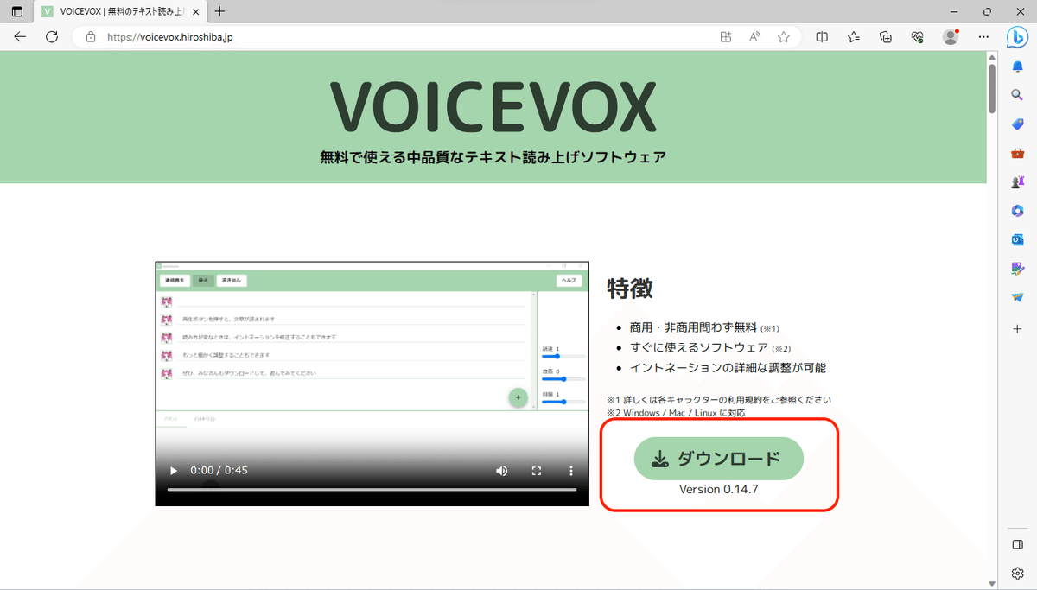Open the user profile menu
The image size is (1037, 590).
(951, 37)
